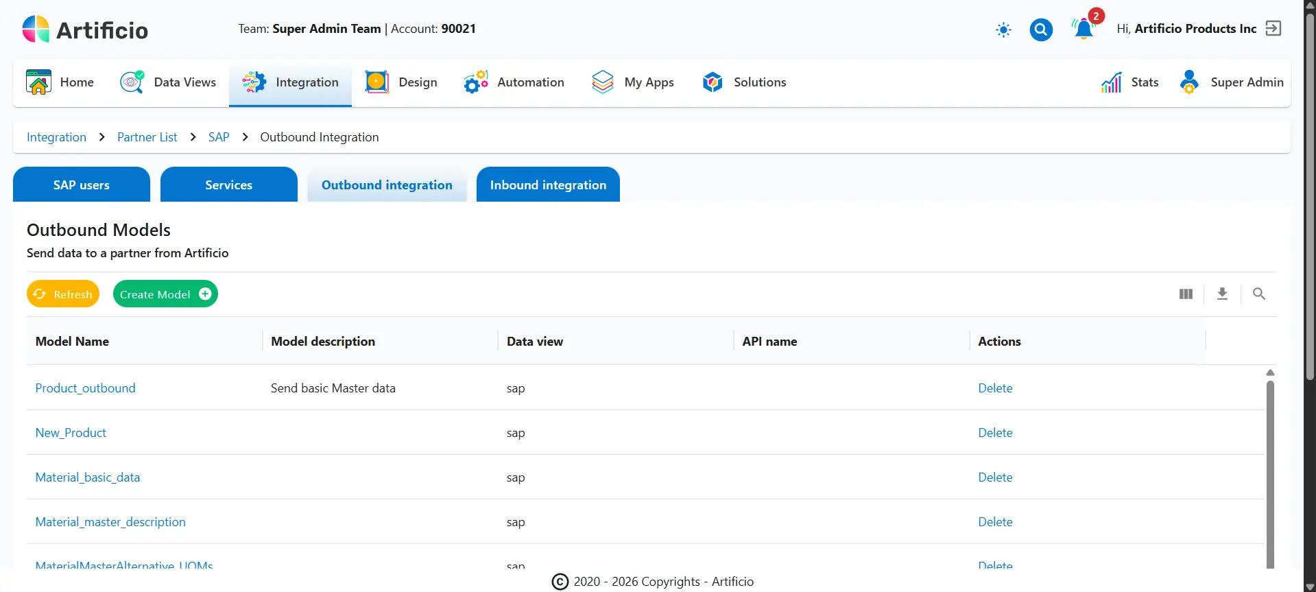The image size is (1316, 592).
Task: Open the table search magnifier icon
Action: pyautogui.click(x=1258, y=294)
